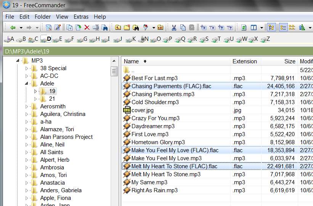313x206 pixels.
Task: Switch to drive K
Action: [131, 39]
